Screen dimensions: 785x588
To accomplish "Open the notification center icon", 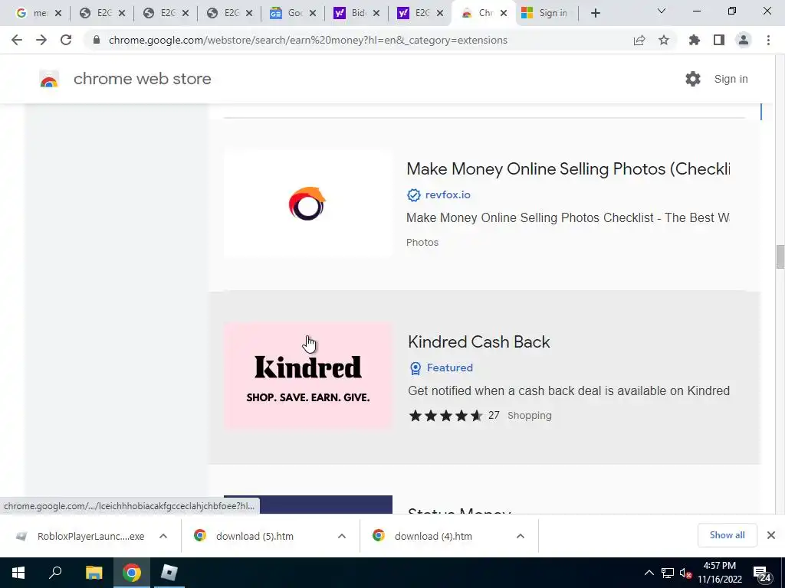I will pos(762,574).
